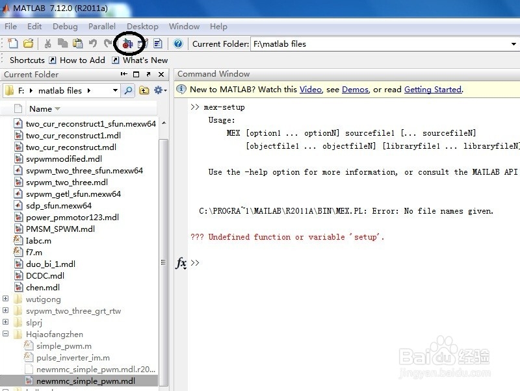
Task: Follow the Getting Started link
Action: 433,90
